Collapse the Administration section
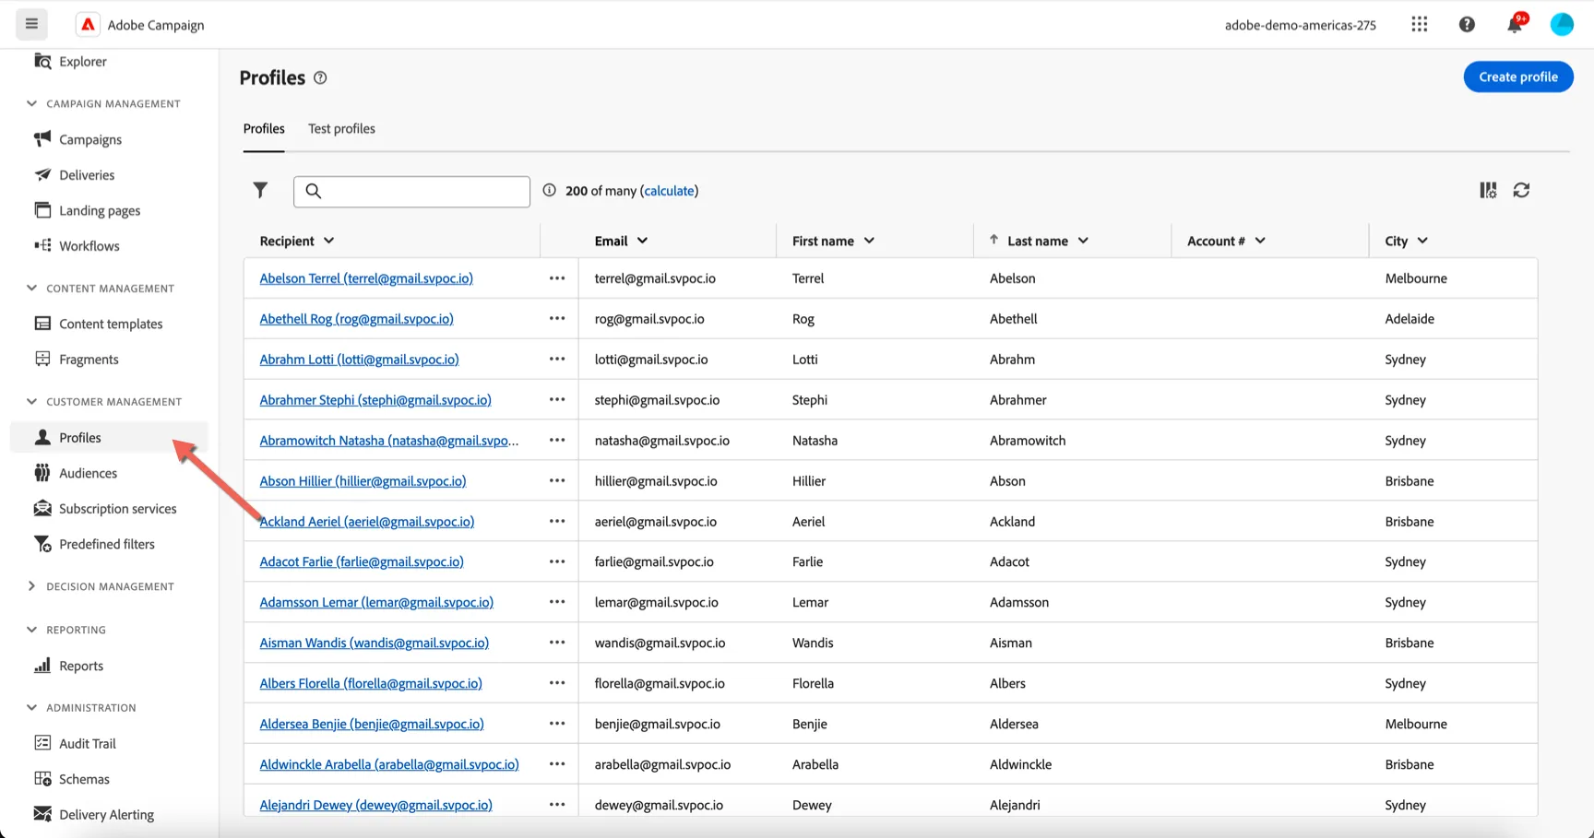The height and width of the screenshot is (838, 1594). tap(32, 708)
